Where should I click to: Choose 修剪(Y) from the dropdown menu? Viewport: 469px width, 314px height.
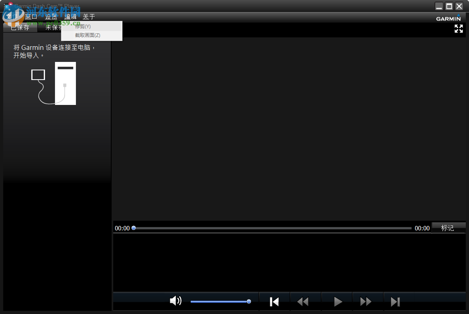pyautogui.click(x=92, y=27)
